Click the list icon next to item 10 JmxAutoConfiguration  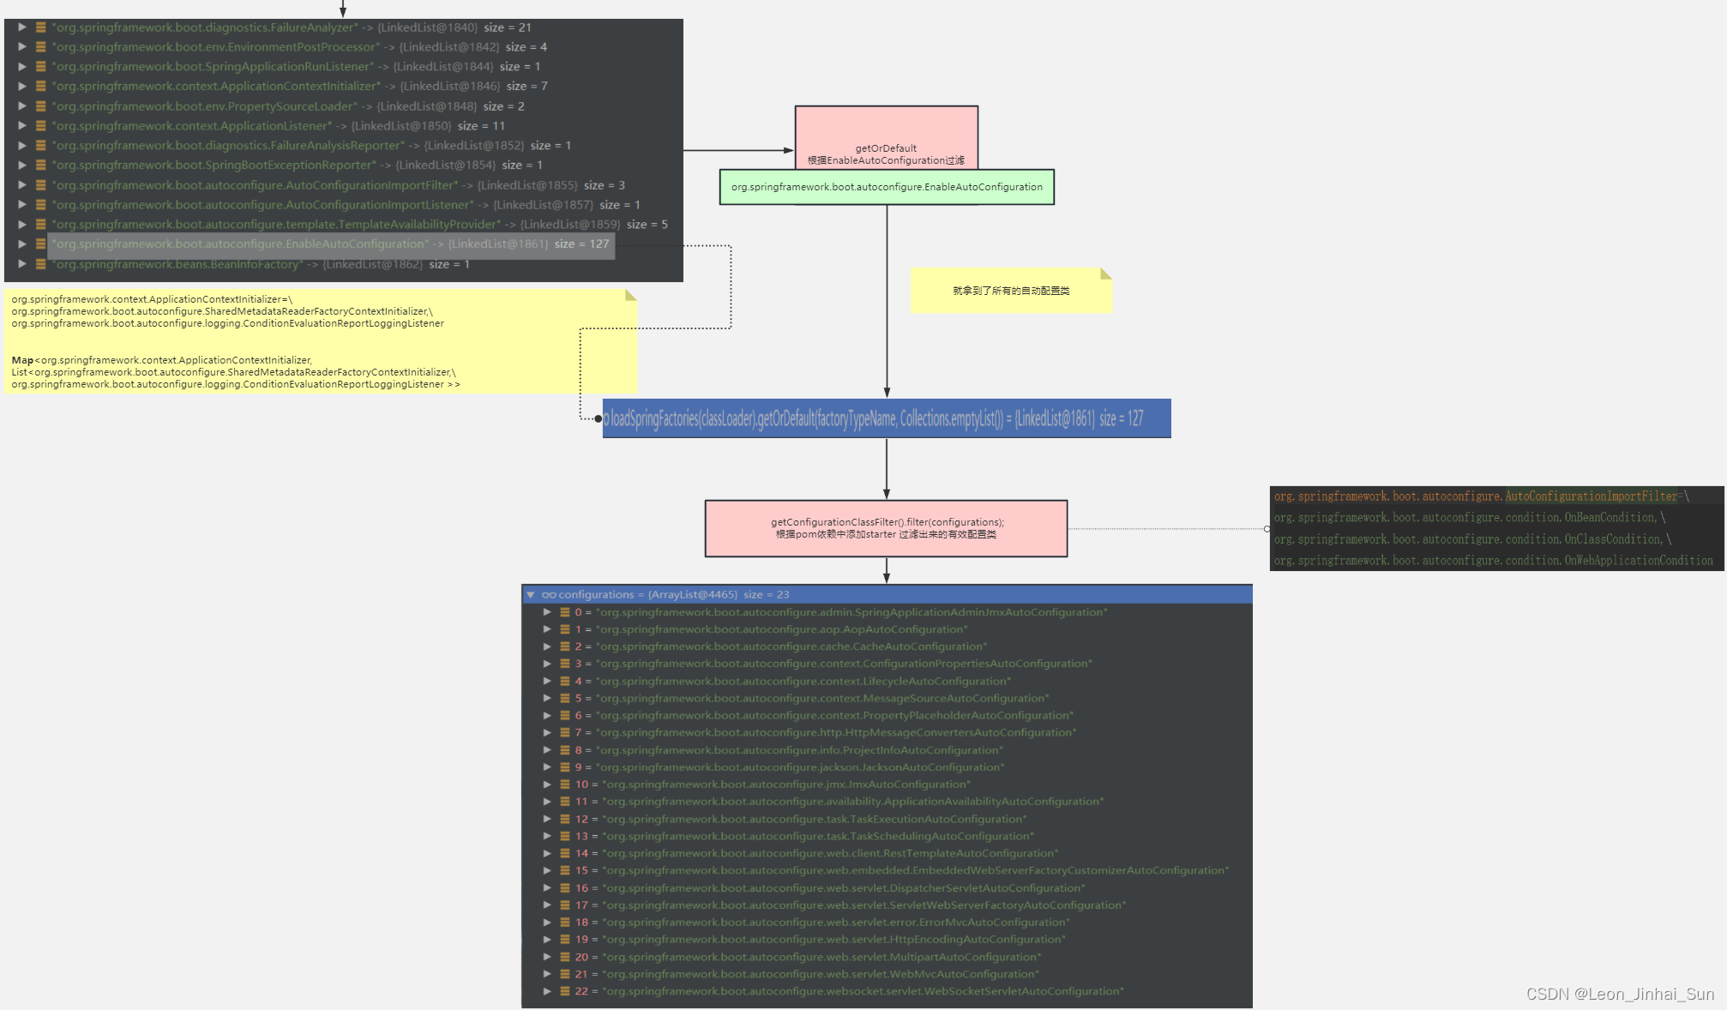point(565,784)
